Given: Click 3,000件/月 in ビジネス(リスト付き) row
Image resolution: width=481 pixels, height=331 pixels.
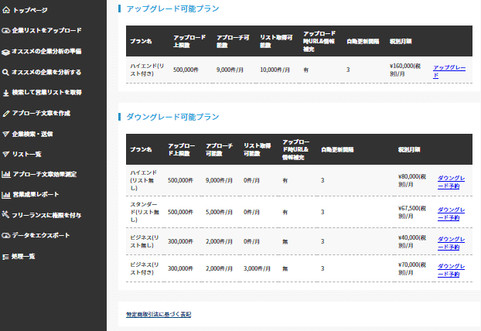Looking at the screenshot, I should click(257, 268).
